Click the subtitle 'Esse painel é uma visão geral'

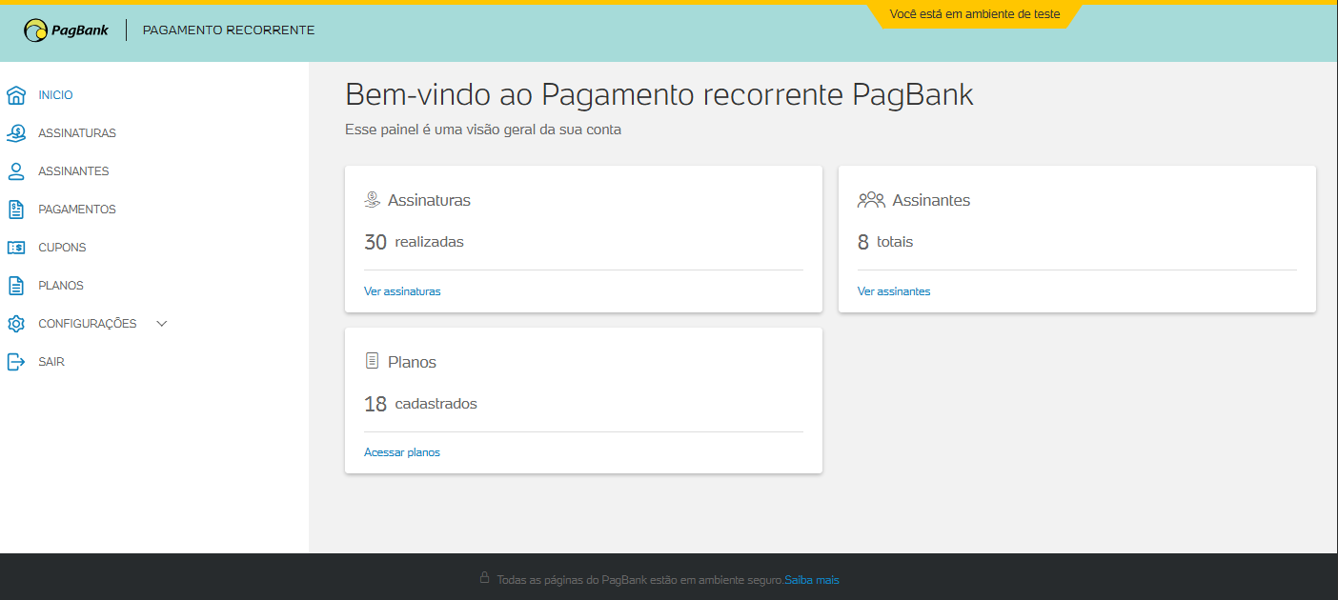(x=483, y=130)
